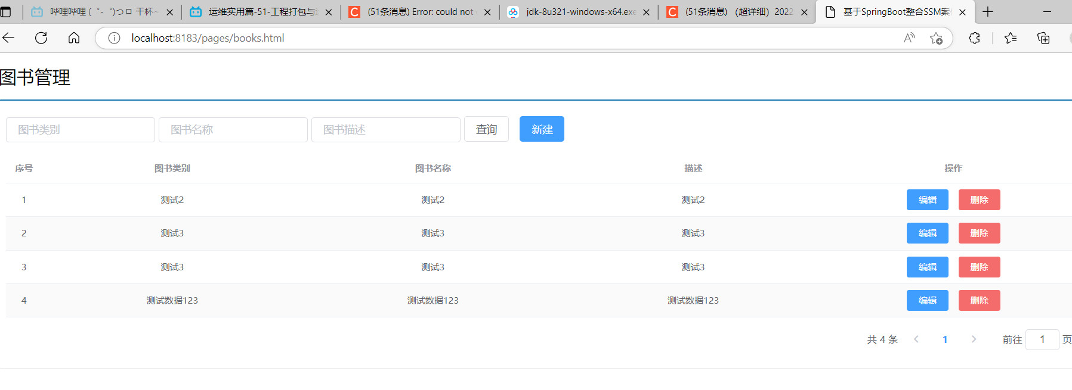Image resolution: width=1072 pixels, height=390 pixels.
Task: Open the tab actions menu icon
Action: (5, 11)
